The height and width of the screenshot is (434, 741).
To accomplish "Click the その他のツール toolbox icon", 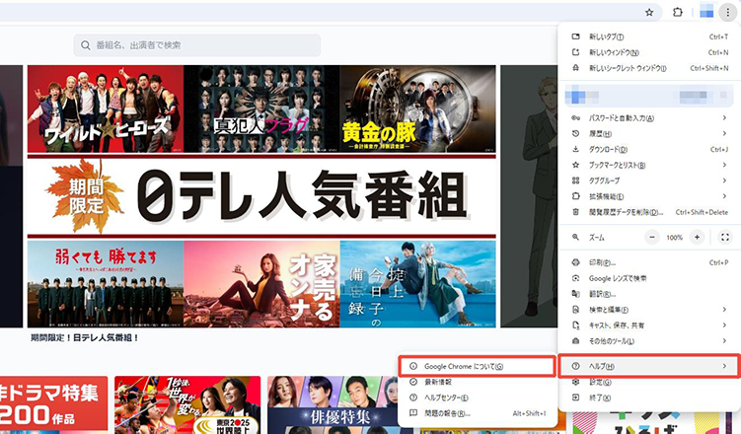I will [x=575, y=340].
